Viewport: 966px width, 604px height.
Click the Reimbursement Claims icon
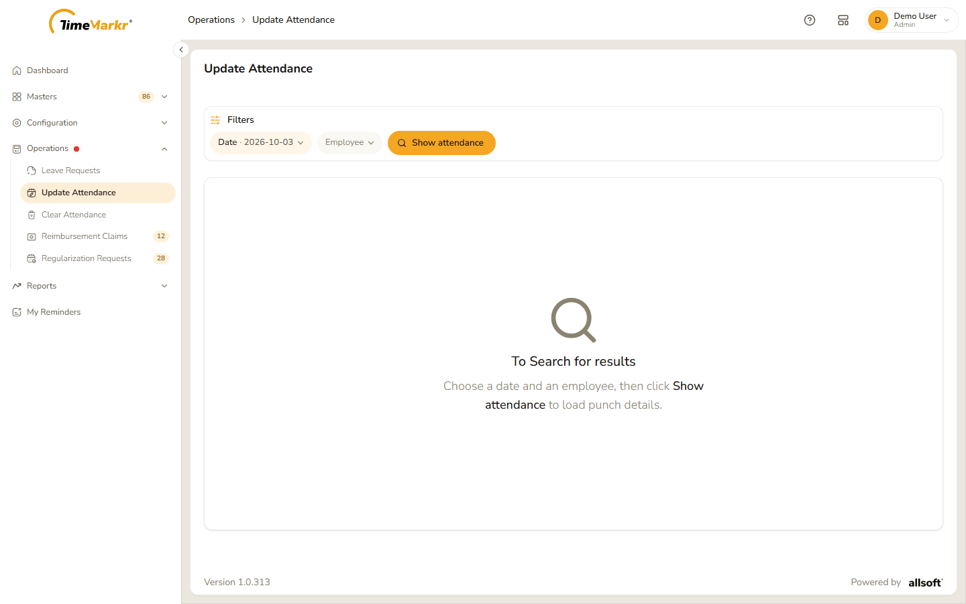click(32, 236)
